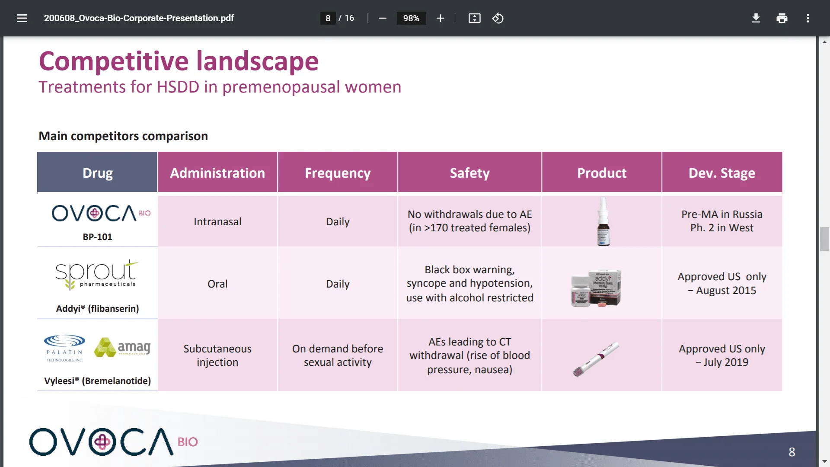This screenshot has width=830, height=467.
Task: Click the amag pharmaceuticals logo
Action: tap(122, 347)
